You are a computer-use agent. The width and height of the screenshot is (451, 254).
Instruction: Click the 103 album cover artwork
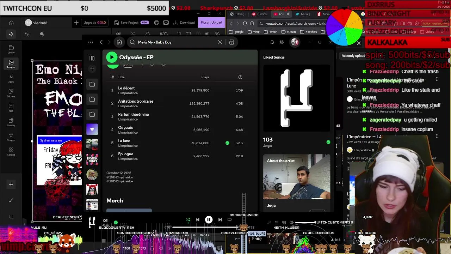(x=297, y=98)
